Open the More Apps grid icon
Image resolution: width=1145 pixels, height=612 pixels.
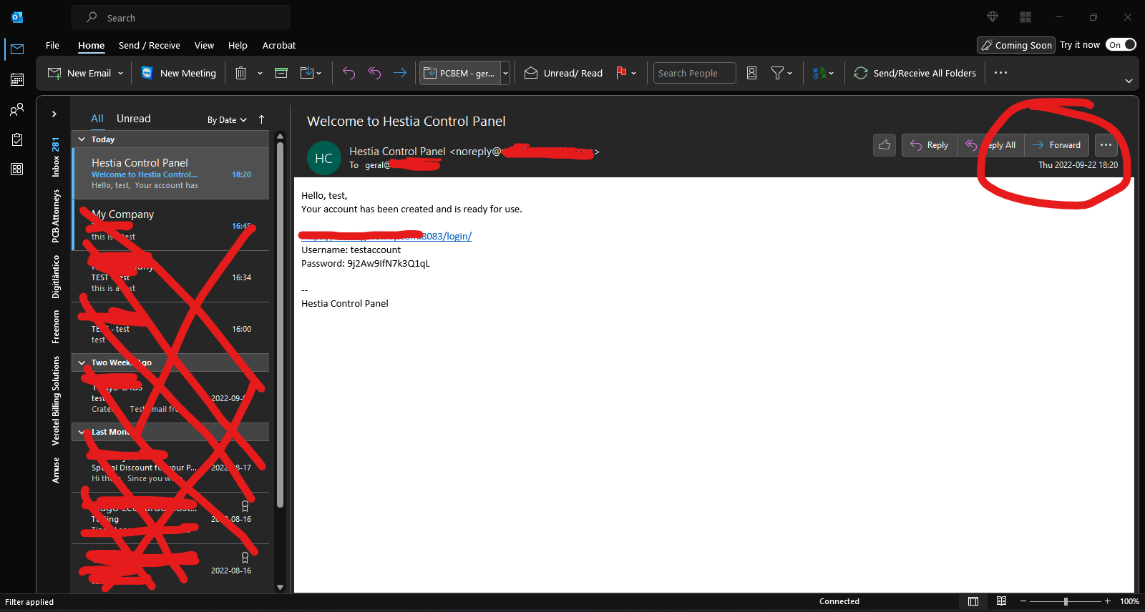[x=17, y=169]
